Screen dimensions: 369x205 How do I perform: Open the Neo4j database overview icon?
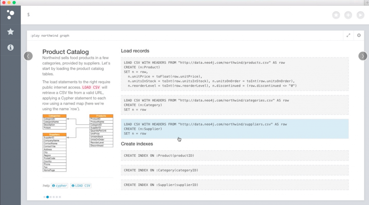10,15
